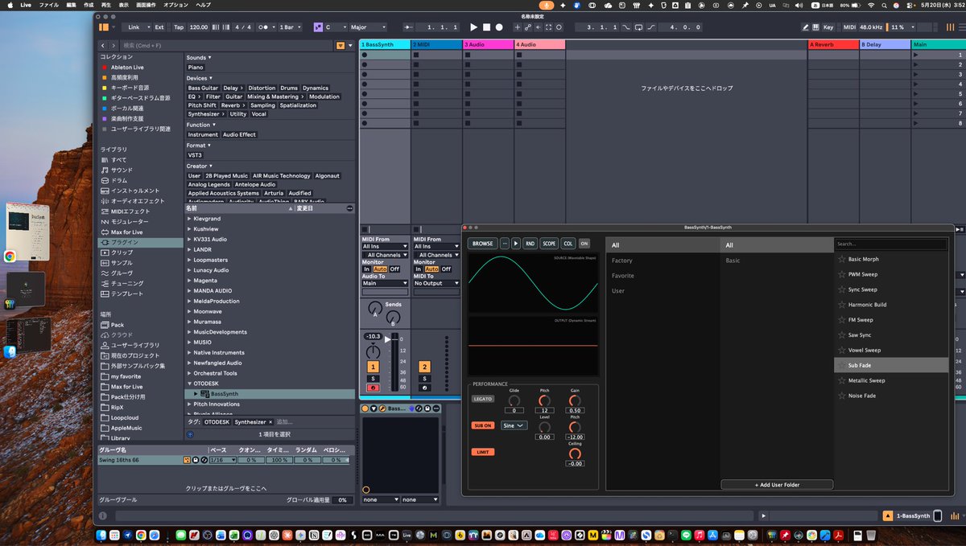The width and height of the screenshot is (966, 546).
Task: Open the ヘルプ menu
Action: (204, 5)
